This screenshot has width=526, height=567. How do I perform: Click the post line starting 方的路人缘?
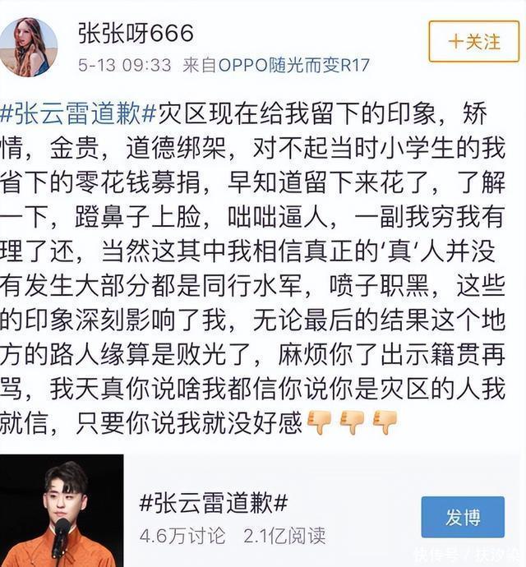[x=252, y=354]
